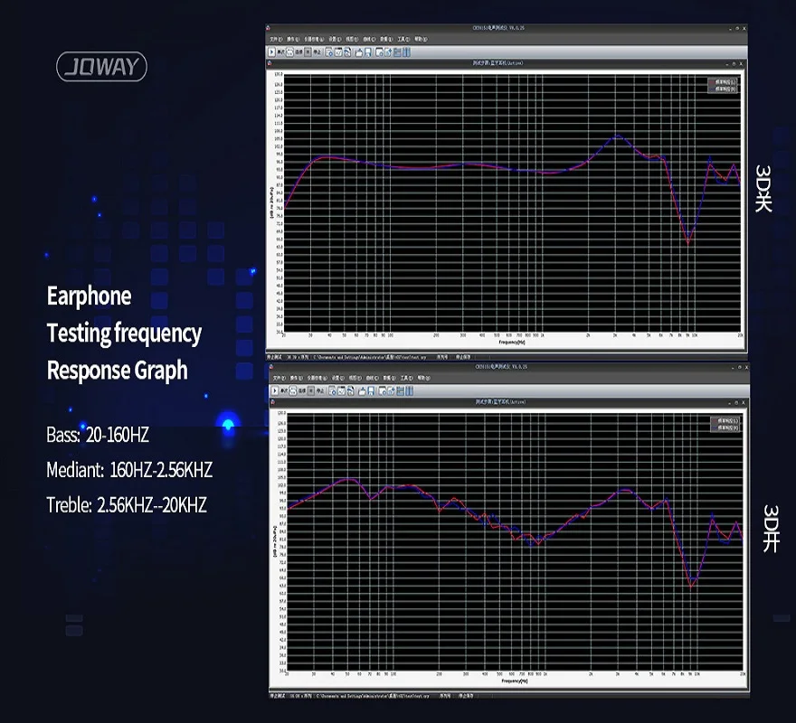Click the upper inner graph window title bar
Image resolution: width=796 pixels, height=723 pixels.
pyautogui.click(x=507, y=63)
